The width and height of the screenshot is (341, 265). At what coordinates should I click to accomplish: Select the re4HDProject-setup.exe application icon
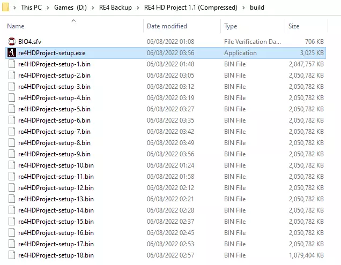tap(12, 53)
